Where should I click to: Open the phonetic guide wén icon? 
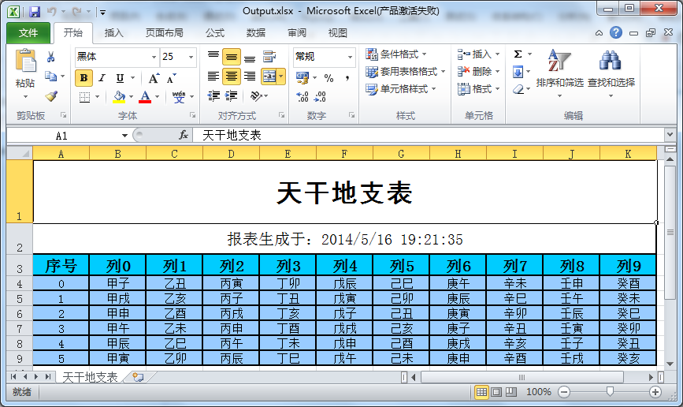(179, 97)
